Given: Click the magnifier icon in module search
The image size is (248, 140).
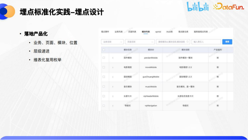Looking at the screenshot, I should (187, 42).
